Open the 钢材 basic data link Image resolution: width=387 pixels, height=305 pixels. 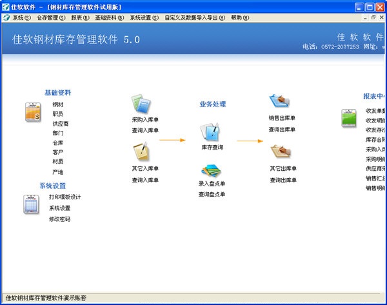(x=58, y=104)
